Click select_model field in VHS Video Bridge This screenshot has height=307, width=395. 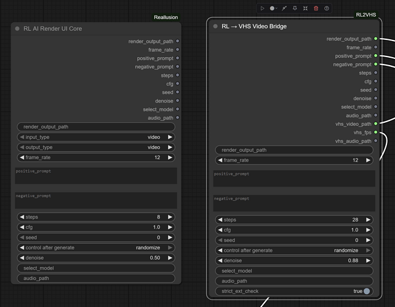coord(294,271)
